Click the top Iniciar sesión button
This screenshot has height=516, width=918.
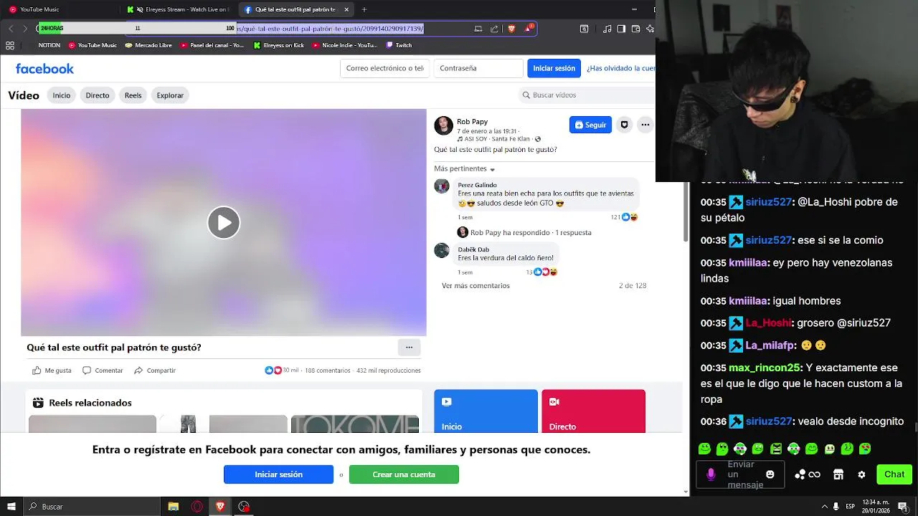tap(554, 68)
